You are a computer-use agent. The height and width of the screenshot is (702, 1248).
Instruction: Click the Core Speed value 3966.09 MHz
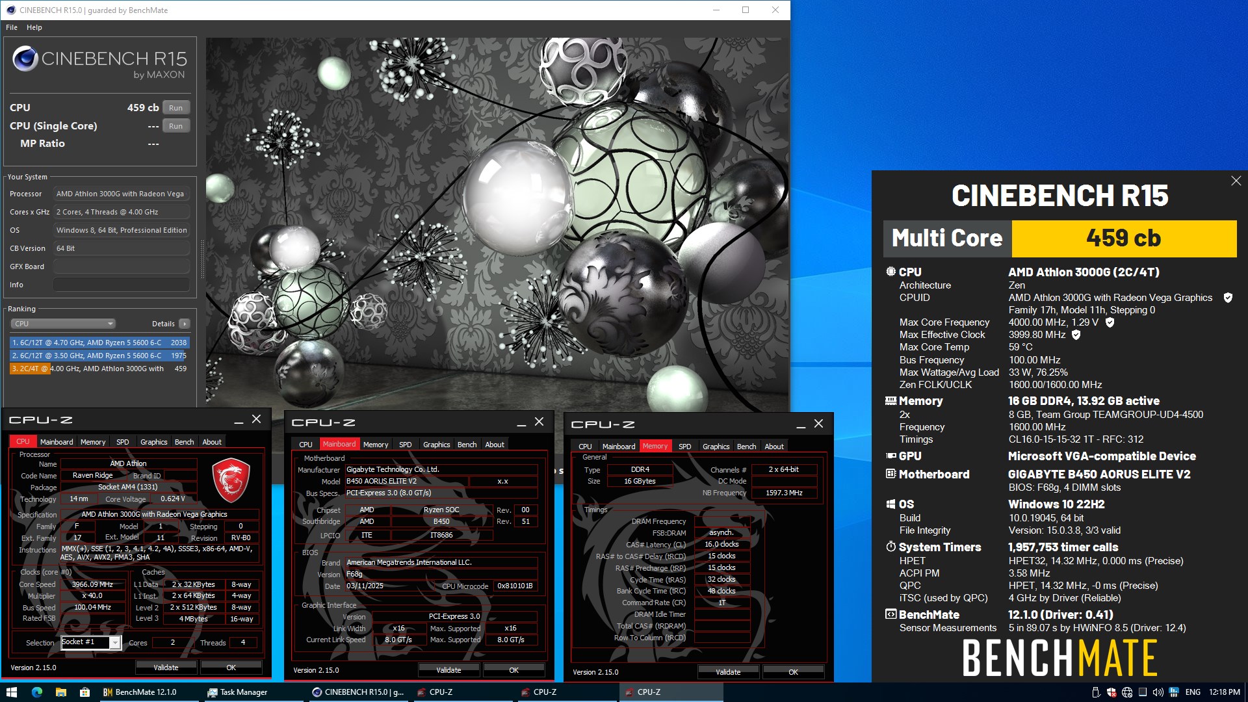pos(92,584)
